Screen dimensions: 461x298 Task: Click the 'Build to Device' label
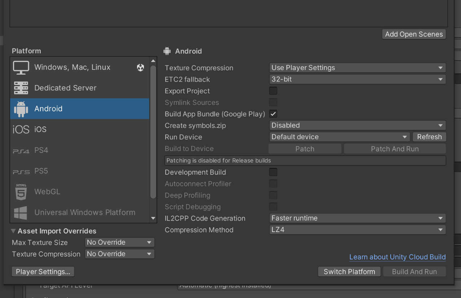pos(189,149)
